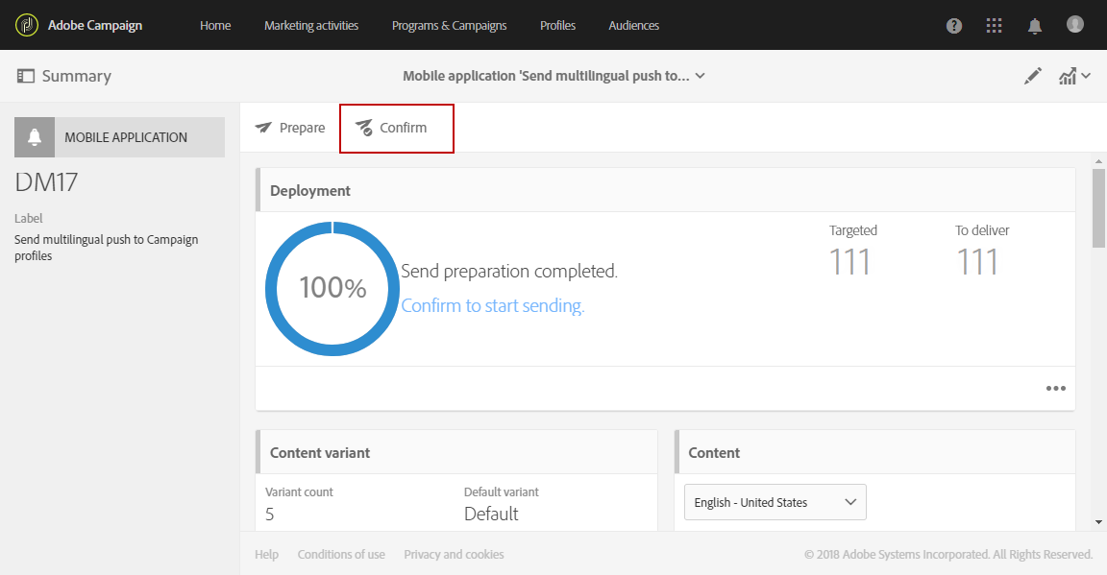
Task: Open the footer Help link
Action: 267,555
